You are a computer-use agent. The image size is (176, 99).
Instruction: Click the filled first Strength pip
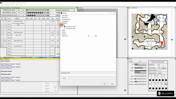tap(27, 10)
